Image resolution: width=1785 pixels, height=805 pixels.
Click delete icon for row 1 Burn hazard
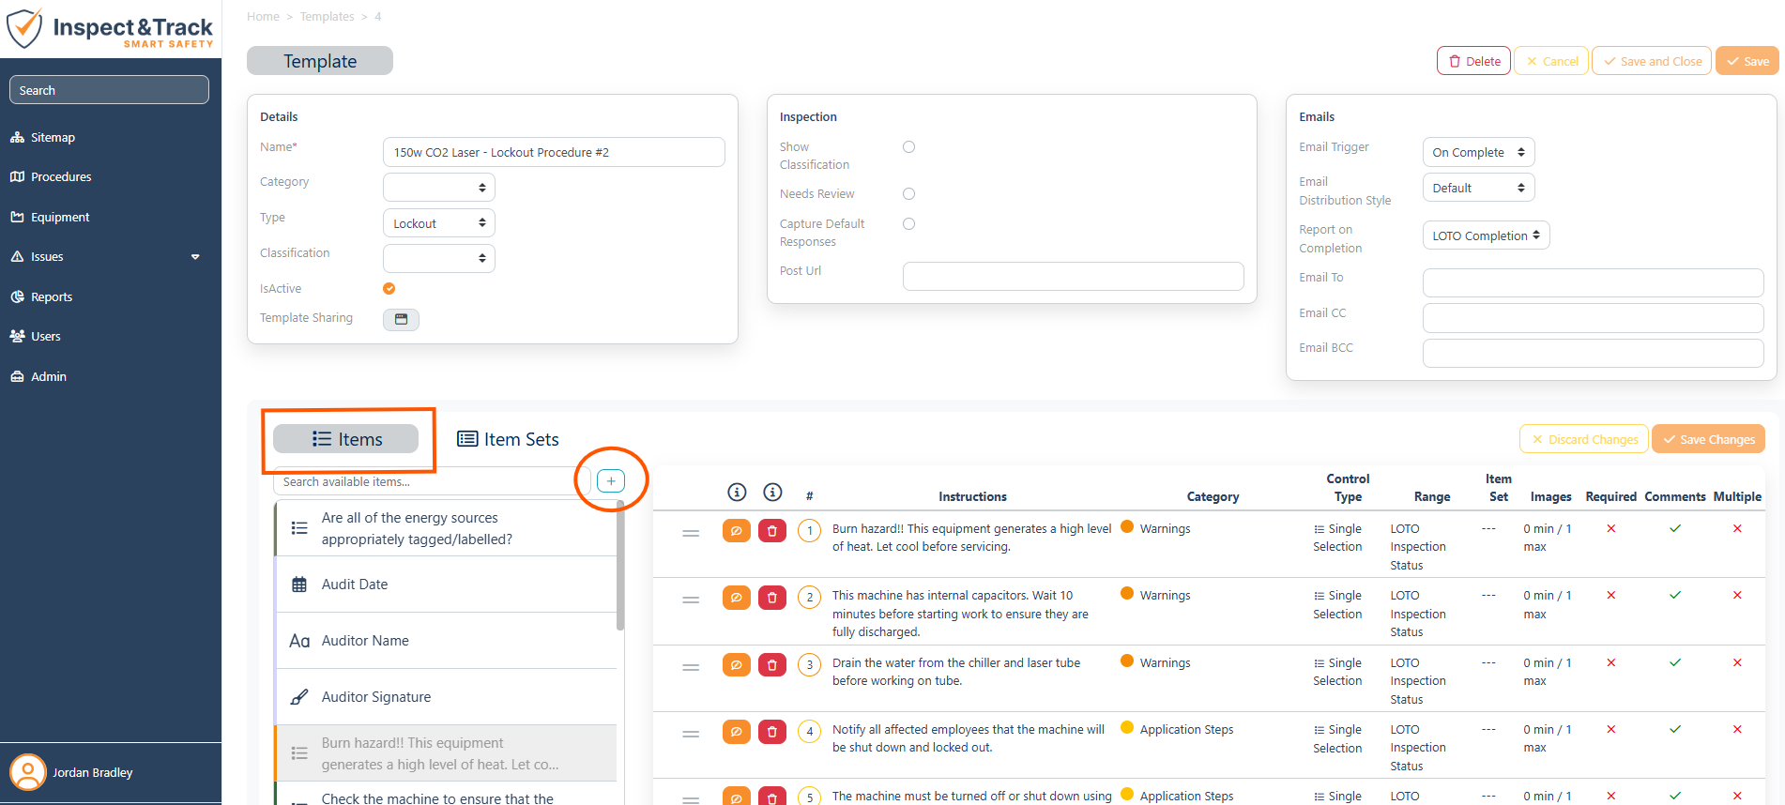(x=772, y=531)
